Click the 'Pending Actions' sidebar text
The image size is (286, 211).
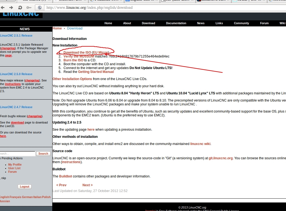pos(12,158)
